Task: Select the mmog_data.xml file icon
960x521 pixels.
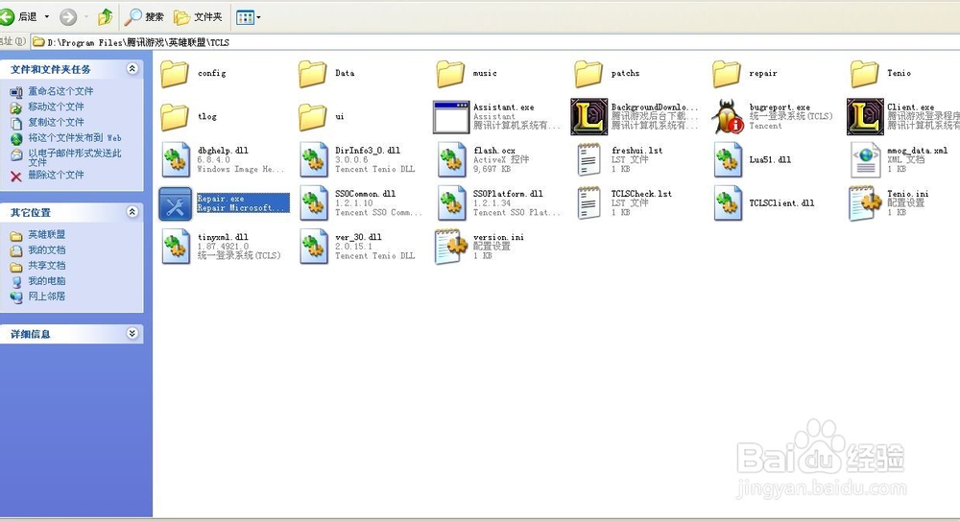Action: coord(865,160)
